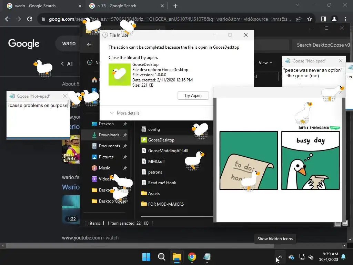Open taskbar Search
The height and width of the screenshot is (265, 353).
(161, 257)
